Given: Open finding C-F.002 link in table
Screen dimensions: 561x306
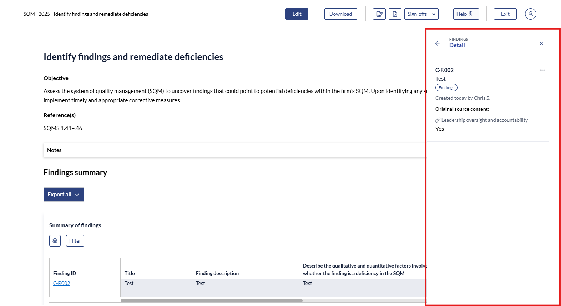Looking at the screenshot, I should coord(61,283).
